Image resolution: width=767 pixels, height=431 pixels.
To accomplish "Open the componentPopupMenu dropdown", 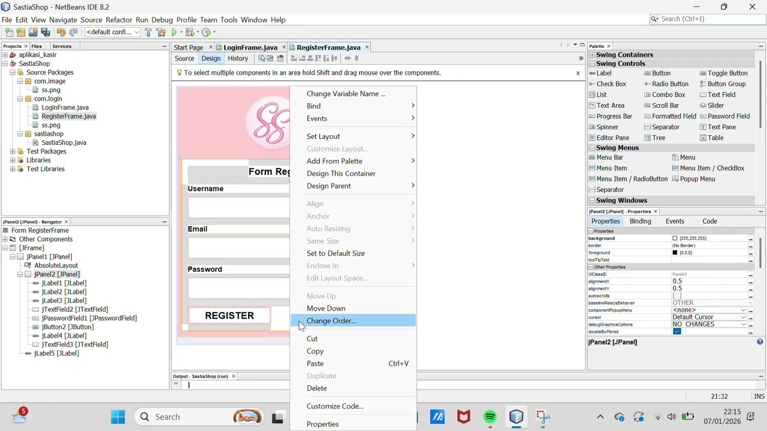I will [744, 310].
